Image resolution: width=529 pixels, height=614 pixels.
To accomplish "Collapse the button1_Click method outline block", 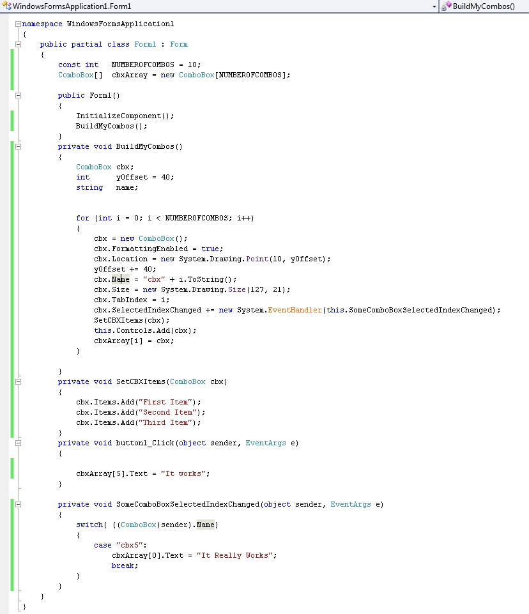I will tap(18, 443).
